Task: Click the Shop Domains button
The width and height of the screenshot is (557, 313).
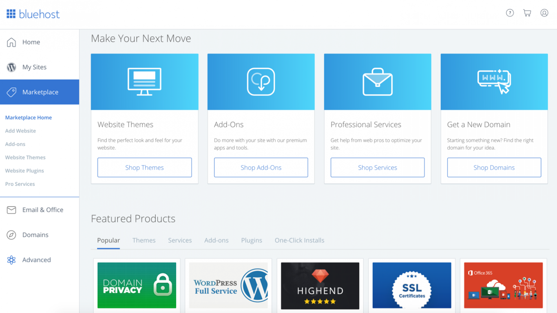Action: (x=494, y=167)
